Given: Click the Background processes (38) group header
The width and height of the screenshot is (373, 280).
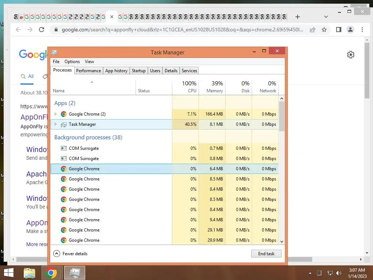Looking at the screenshot, I should (x=88, y=137).
